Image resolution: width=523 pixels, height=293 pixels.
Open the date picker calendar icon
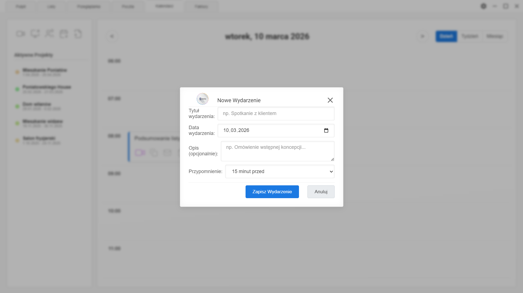326,131
